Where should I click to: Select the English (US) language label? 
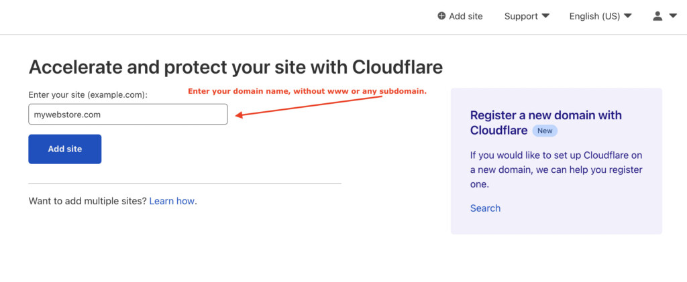594,16
